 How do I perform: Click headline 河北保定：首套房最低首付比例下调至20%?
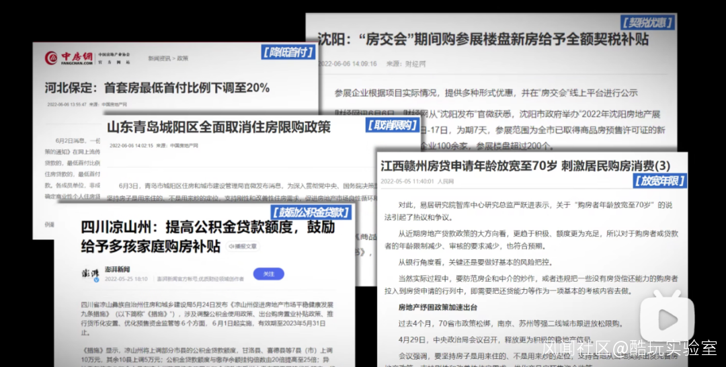(x=157, y=87)
